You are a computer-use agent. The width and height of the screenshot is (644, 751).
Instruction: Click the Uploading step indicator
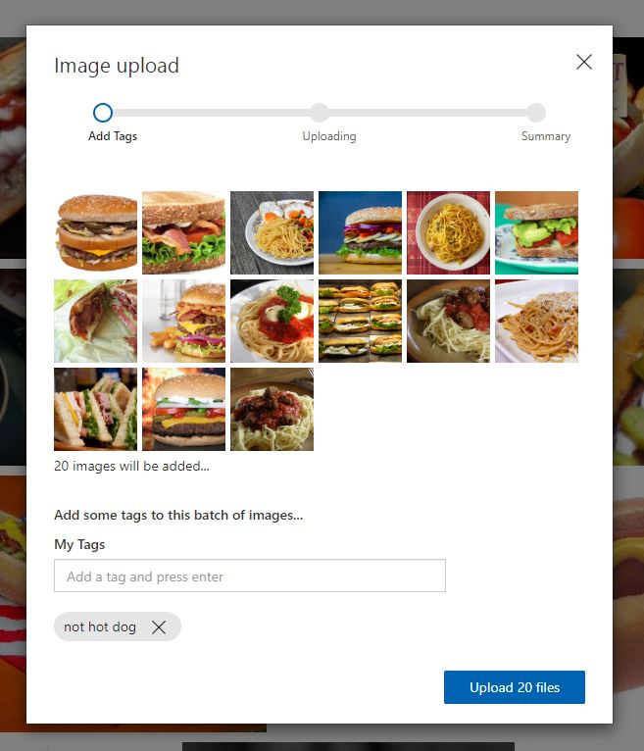coord(320,113)
